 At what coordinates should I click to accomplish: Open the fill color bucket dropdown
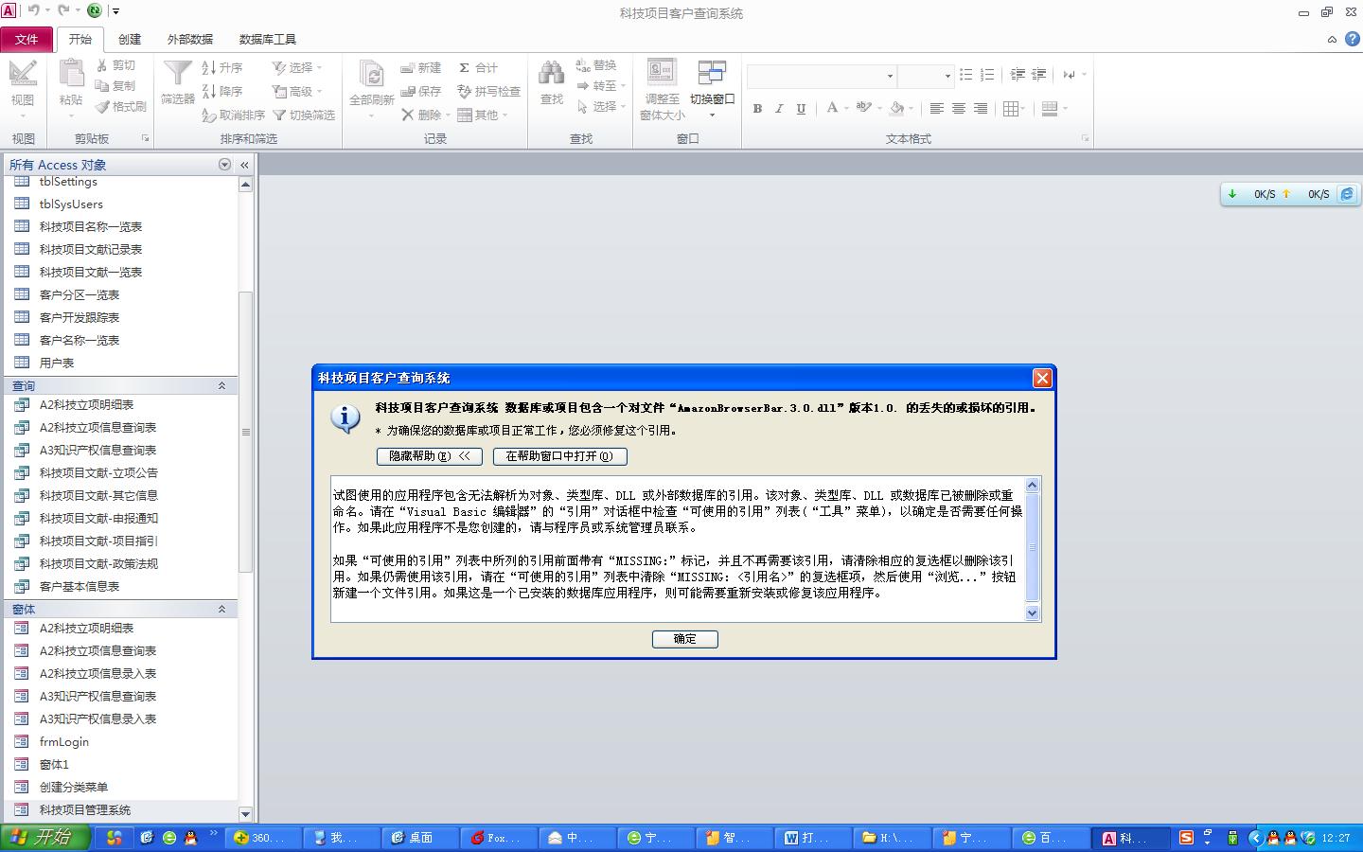912,109
